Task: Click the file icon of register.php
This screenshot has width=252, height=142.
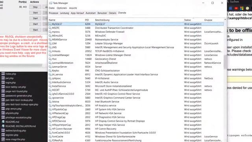Action: pyautogui.click(x=3, y=135)
